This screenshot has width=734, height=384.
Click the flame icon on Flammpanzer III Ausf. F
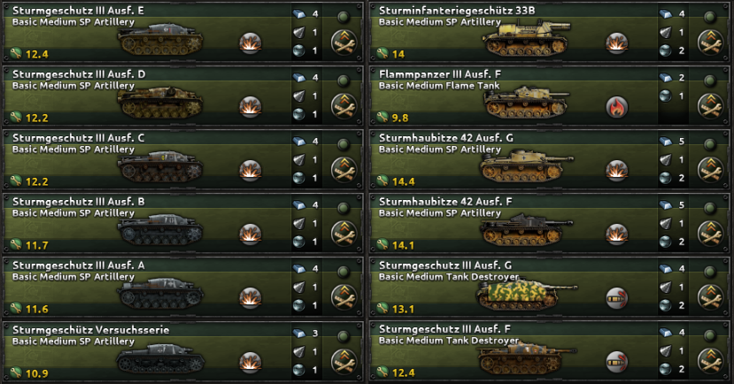617,107
